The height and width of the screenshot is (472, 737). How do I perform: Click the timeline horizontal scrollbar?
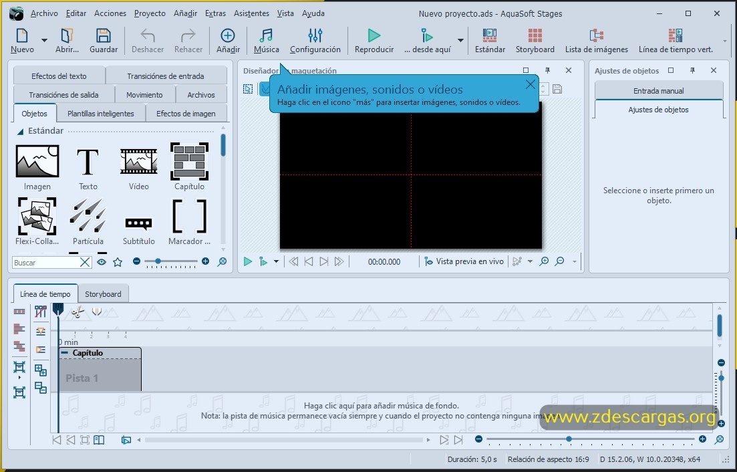284,440
